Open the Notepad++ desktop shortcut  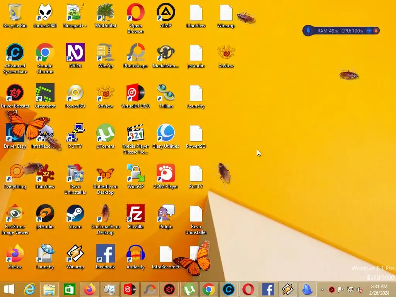(75, 15)
